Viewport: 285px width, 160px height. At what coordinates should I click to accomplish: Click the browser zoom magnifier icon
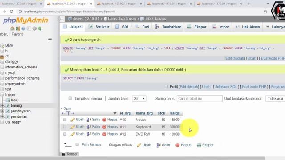point(265,12)
